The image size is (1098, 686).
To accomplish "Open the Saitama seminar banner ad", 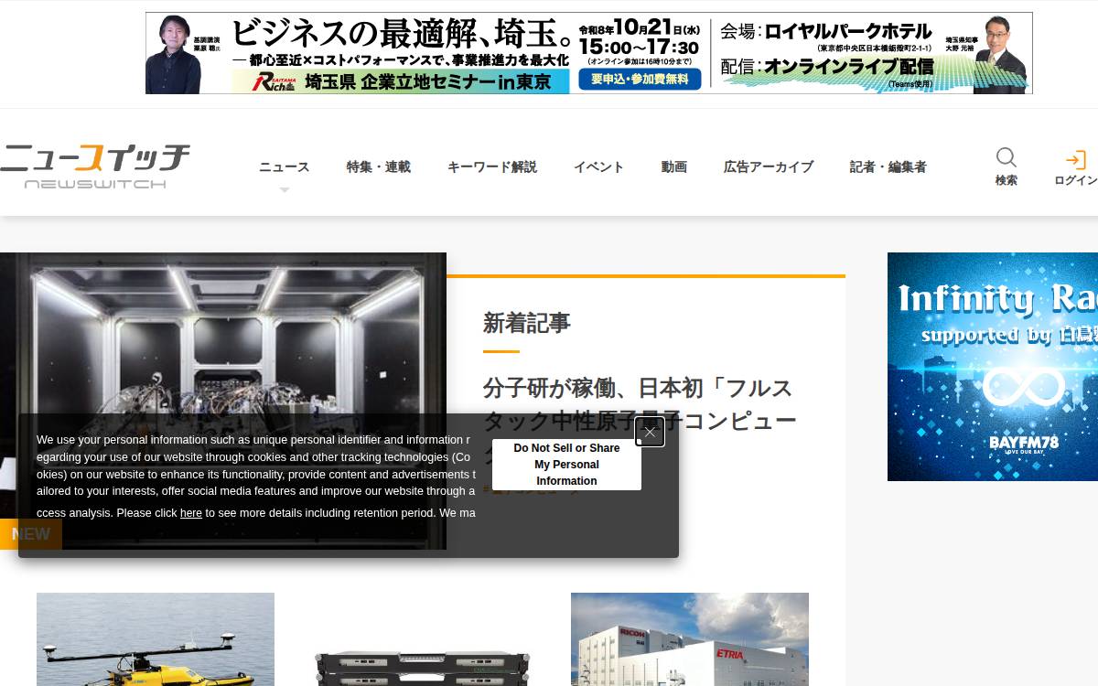I will pyautogui.click(x=589, y=53).
